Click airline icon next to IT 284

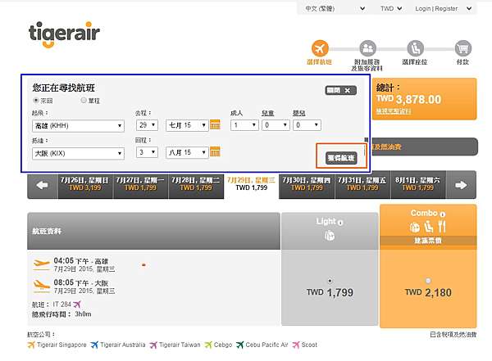click(77, 304)
